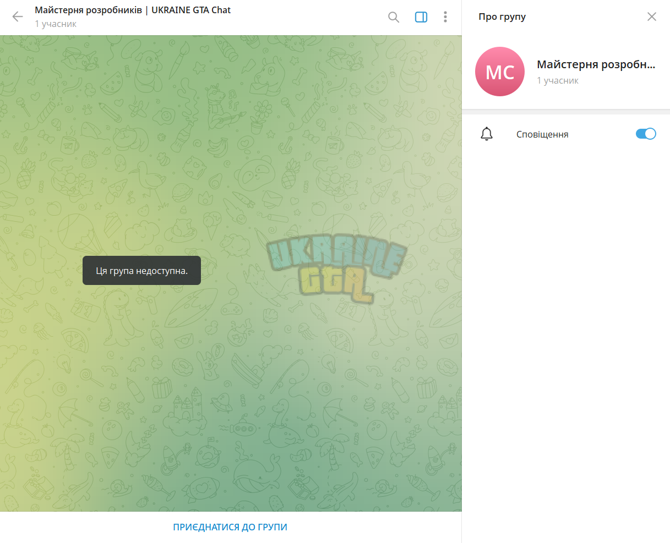670x543 pixels.
Task: Click the group name in the info panel
Action: click(596, 64)
